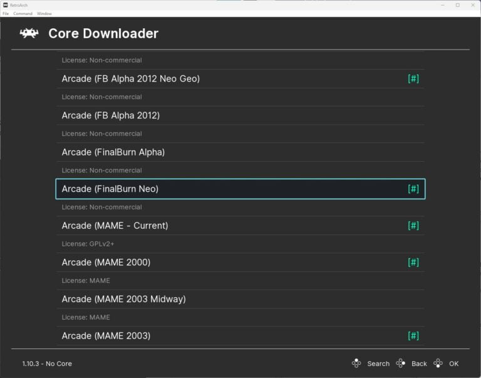Click the OK gamepad button icon
This screenshot has height=378, width=481.
tap(438, 363)
